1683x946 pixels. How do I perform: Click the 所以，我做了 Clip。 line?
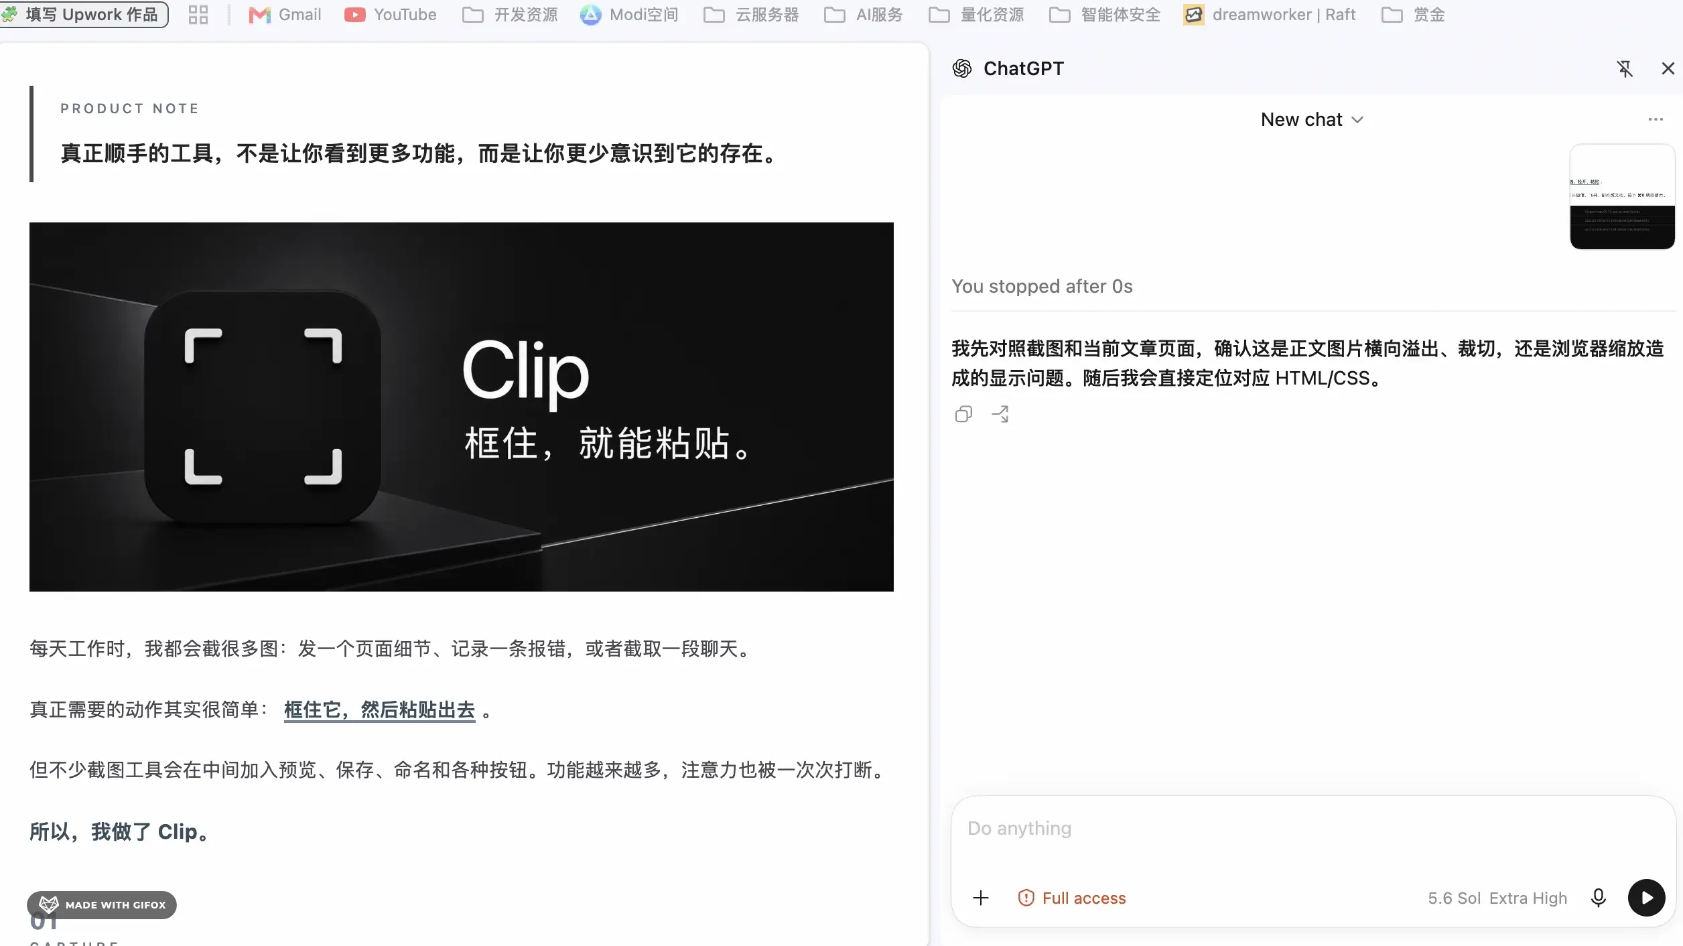point(119,831)
